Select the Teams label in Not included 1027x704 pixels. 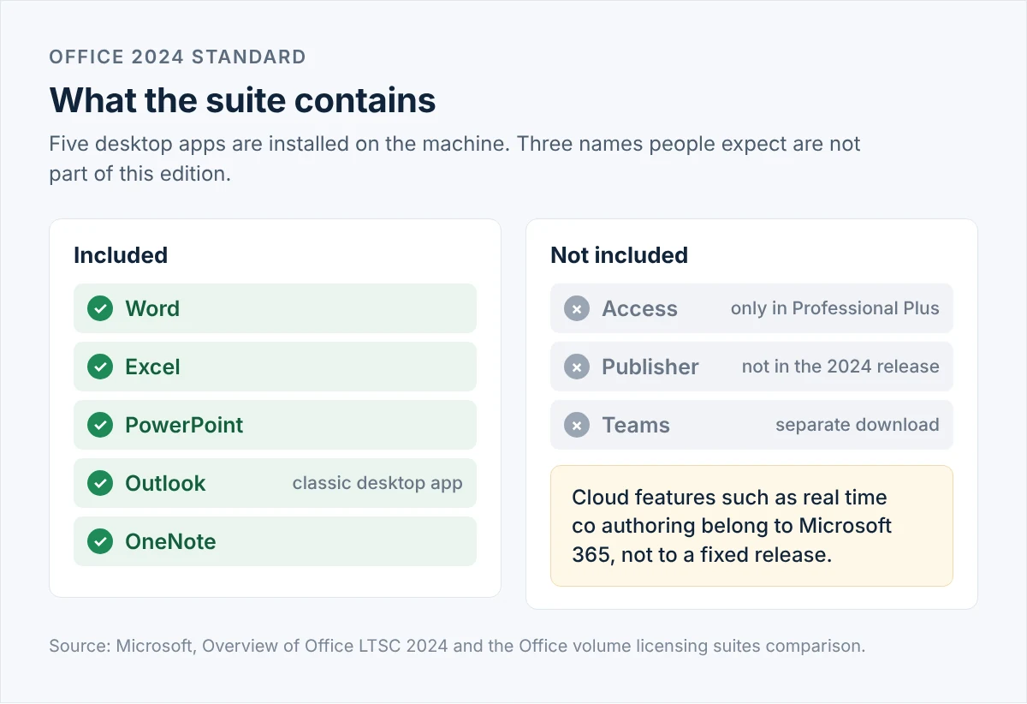(x=636, y=425)
